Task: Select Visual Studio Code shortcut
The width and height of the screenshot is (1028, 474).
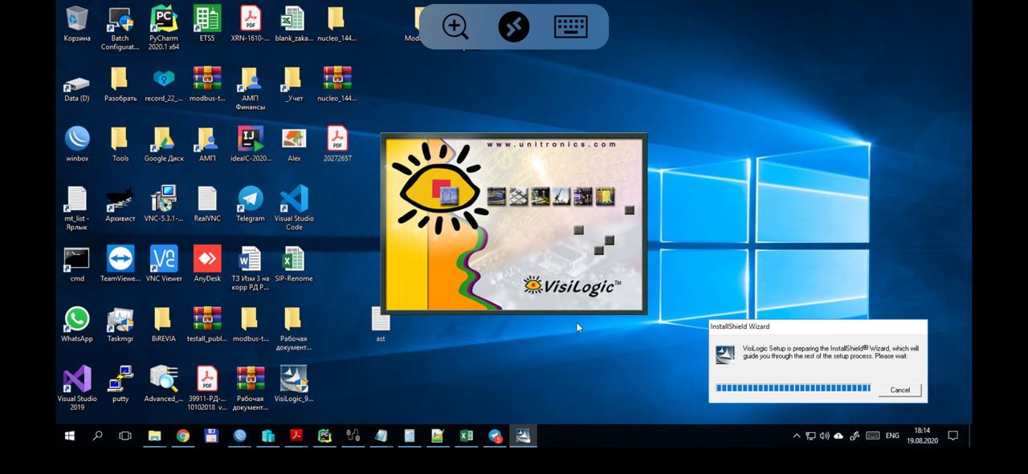Action: (293, 208)
